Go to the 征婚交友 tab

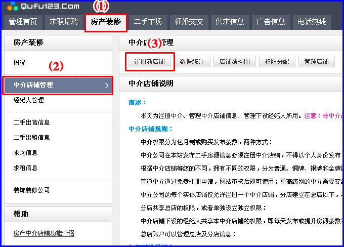click(x=189, y=22)
